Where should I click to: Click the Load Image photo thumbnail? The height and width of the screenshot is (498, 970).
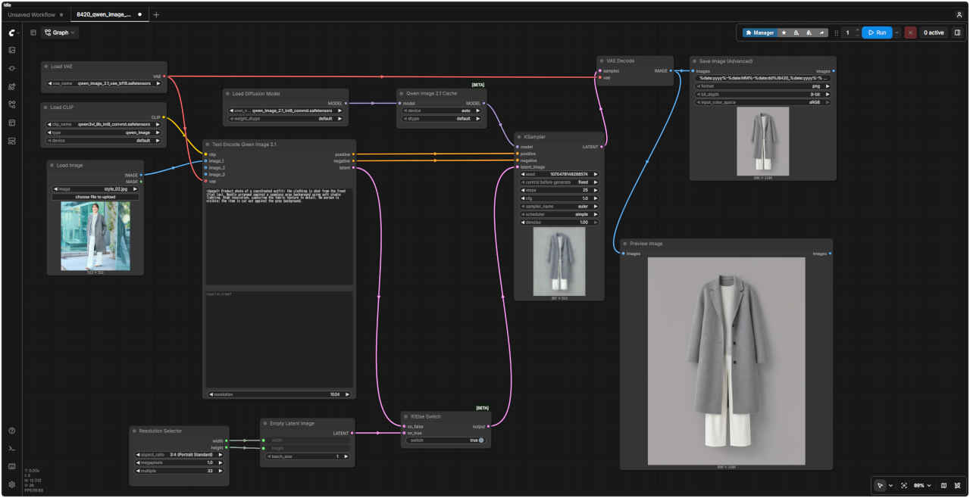95,236
